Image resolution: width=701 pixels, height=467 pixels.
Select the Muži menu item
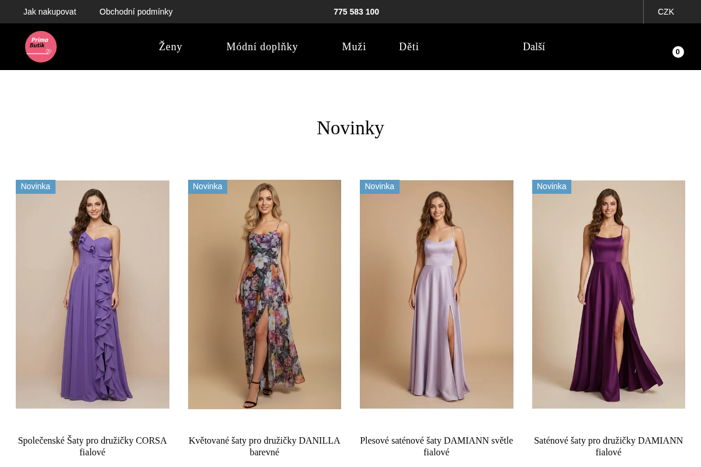[x=354, y=47]
